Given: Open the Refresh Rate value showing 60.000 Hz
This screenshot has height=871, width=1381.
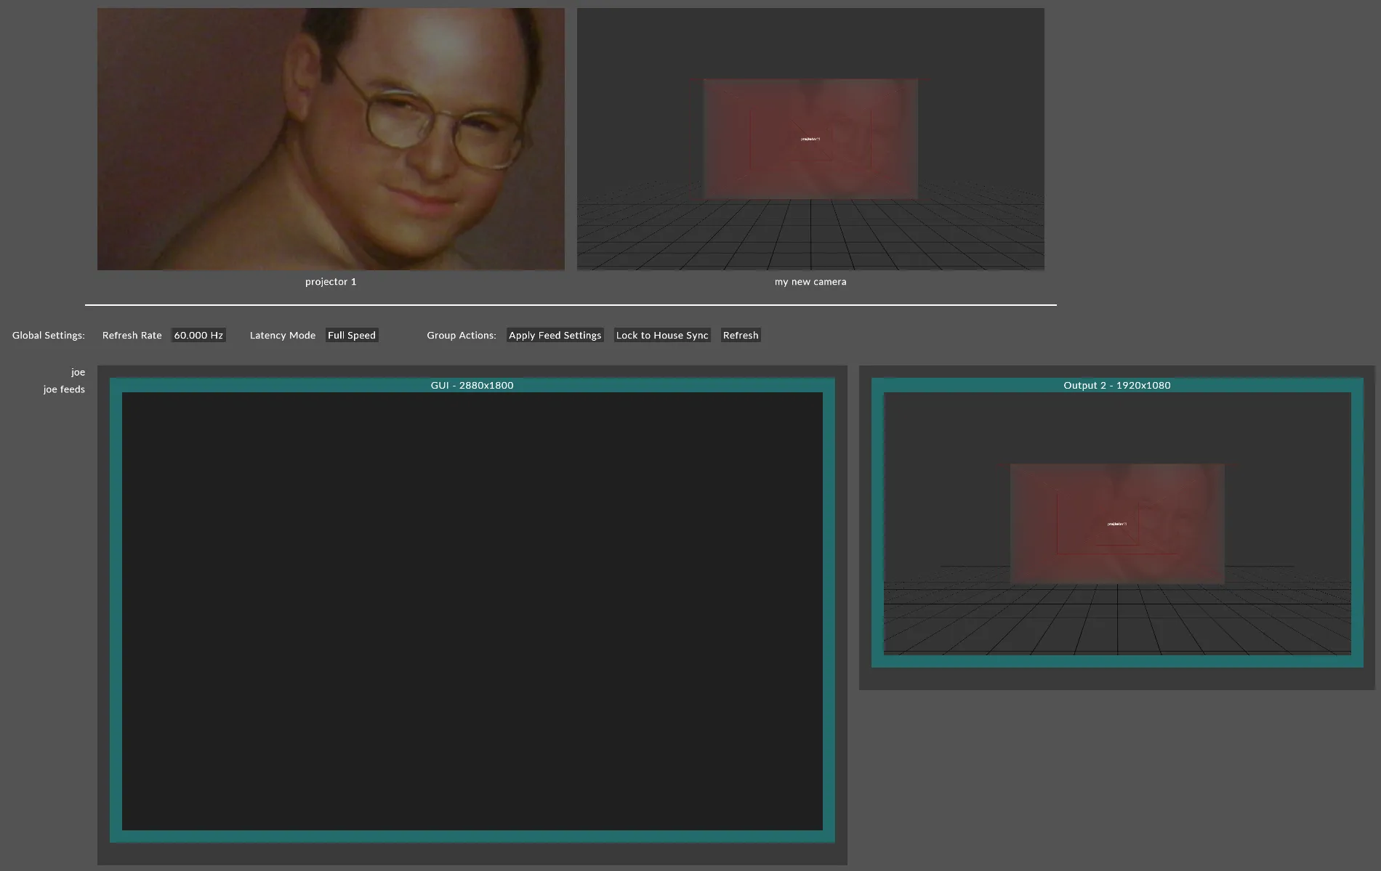Looking at the screenshot, I should tap(198, 335).
